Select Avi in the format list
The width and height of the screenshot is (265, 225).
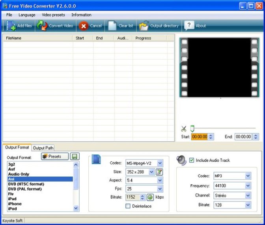click(40, 179)
